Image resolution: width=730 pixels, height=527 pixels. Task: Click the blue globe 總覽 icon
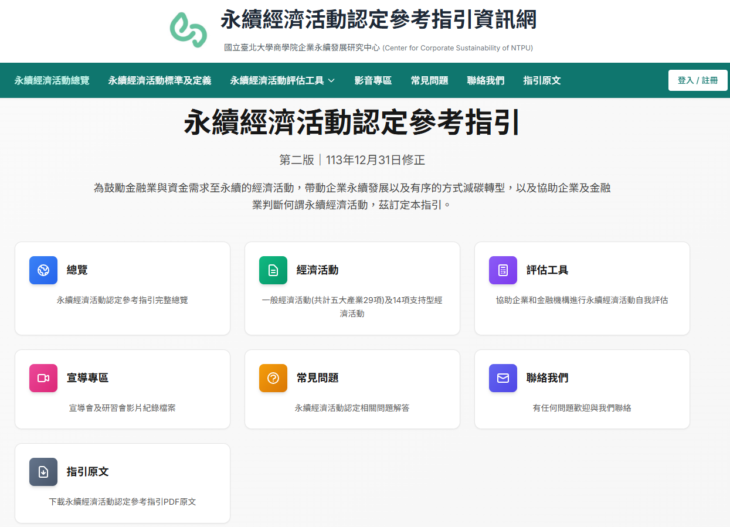click(43, 270)
